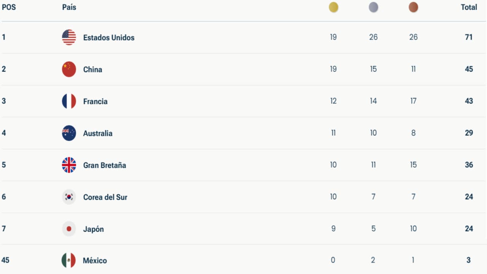Select the Total column header
The image size is (487, 274).
coord(469,7)
